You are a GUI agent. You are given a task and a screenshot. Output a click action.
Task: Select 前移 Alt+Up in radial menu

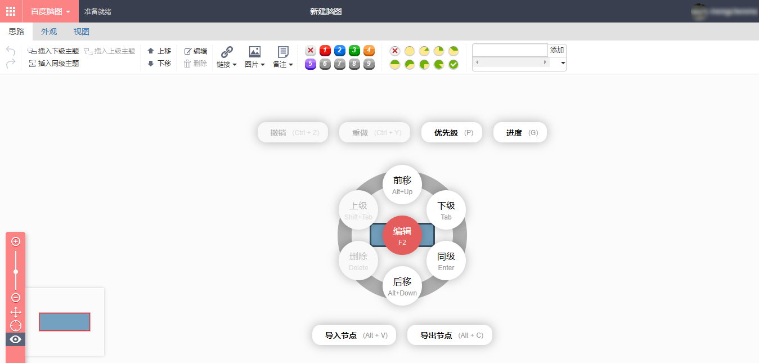point(402,185)
